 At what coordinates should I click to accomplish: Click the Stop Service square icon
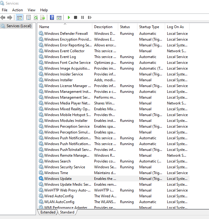76,17
